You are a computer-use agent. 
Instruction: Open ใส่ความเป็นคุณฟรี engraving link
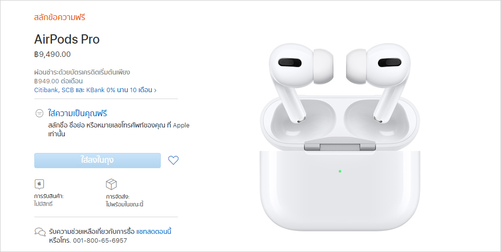[77, 113]
